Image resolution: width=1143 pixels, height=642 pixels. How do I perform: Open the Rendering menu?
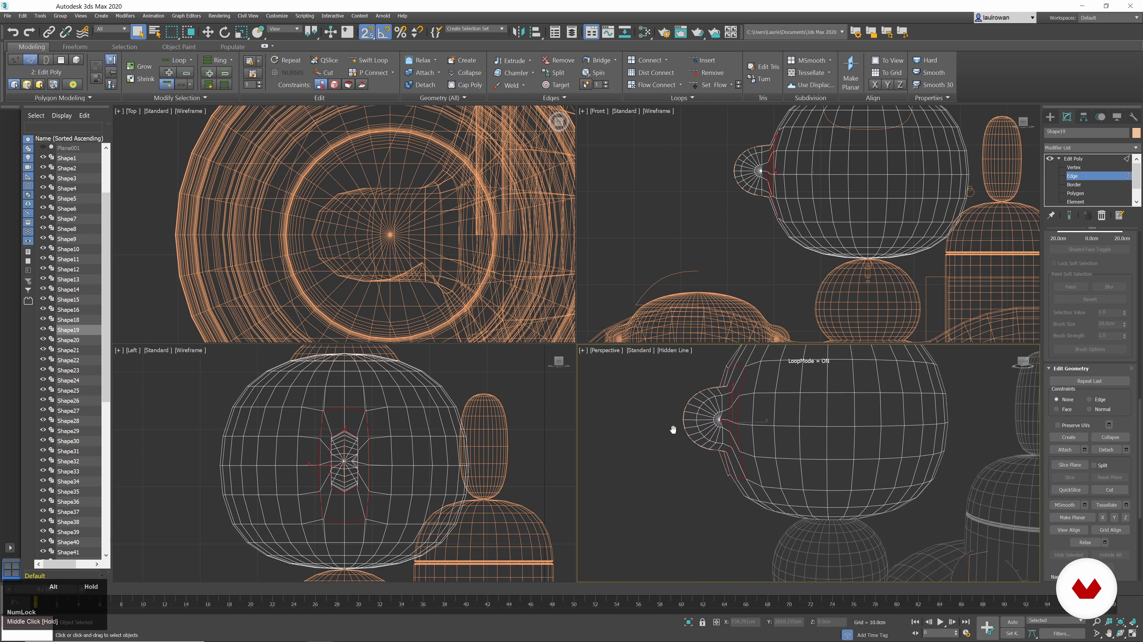tap(219, 15)
